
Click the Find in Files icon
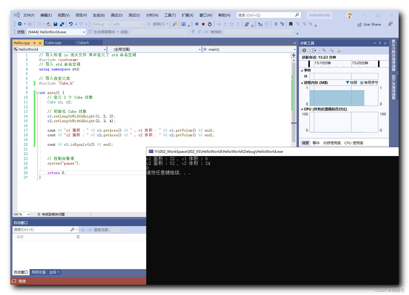pyautogui.click(x=175, y=24)
